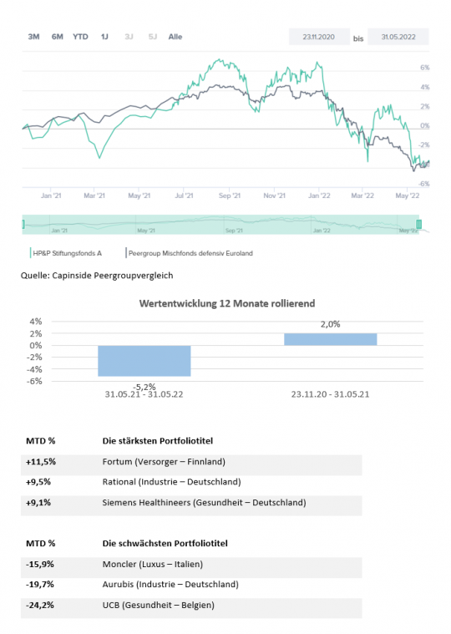
Task: Select the disabled 3J range option
Action: (x=129, y=37)
